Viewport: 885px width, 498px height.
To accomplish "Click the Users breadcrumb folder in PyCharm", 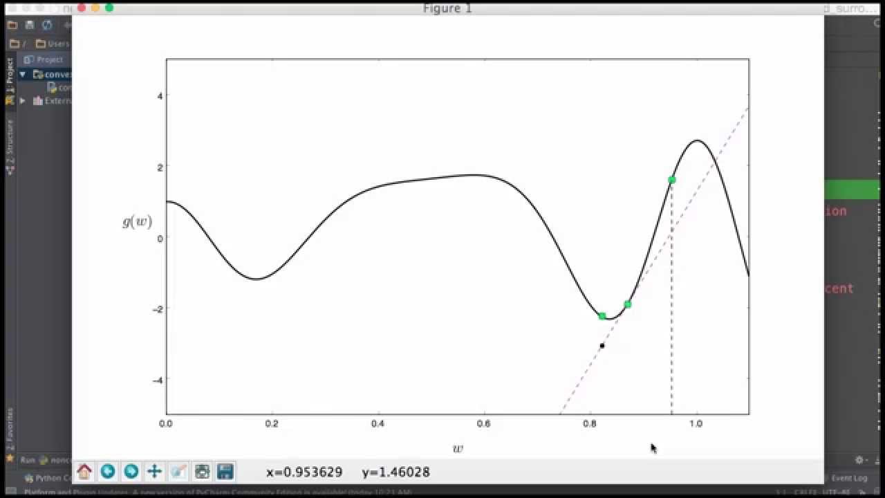I will [x=53, y=43].
